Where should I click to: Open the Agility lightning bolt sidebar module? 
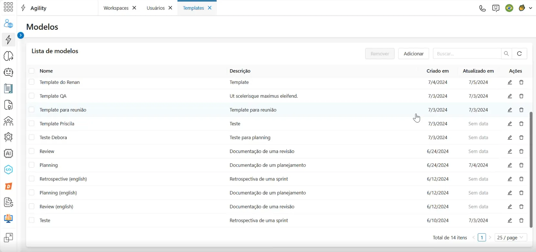[8, 39]
